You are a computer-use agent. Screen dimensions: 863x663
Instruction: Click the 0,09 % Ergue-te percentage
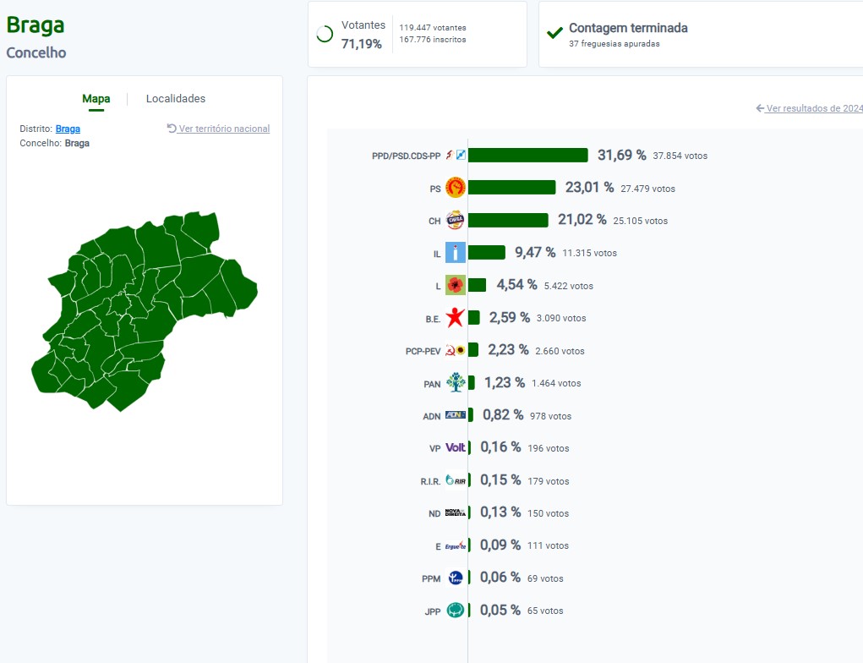tap(500, 545)
